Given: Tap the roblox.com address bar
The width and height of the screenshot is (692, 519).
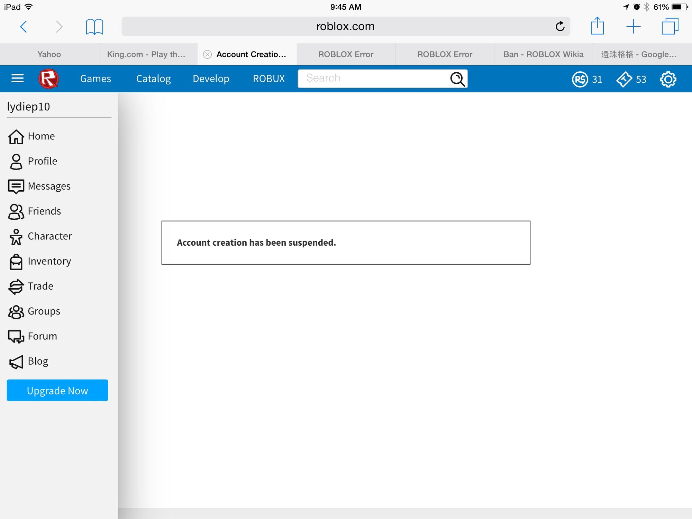Looking at the screenshot, I should tap(346, 26).
